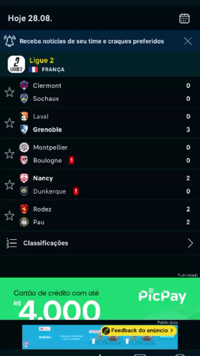Favorite the Laval vs Grenoble match
Screen dimensions: 200x356
[10, 123]
